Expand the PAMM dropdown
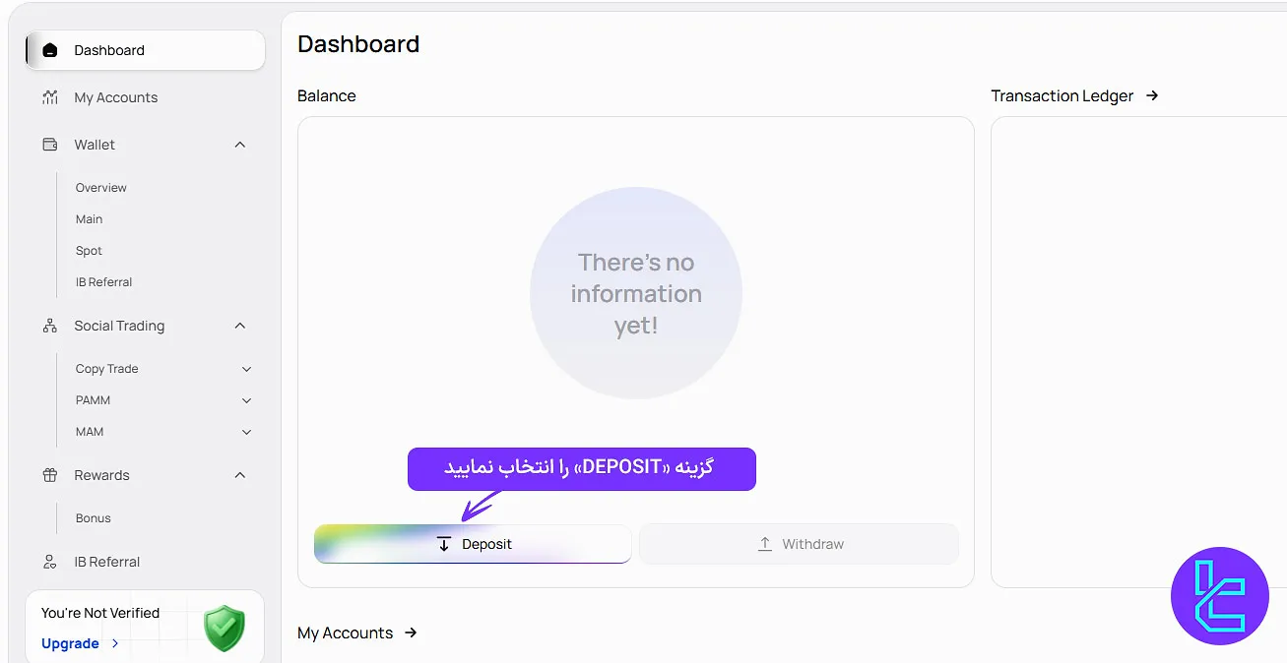Viewport: 1287px width, 663px height. [x=246, y=400]
